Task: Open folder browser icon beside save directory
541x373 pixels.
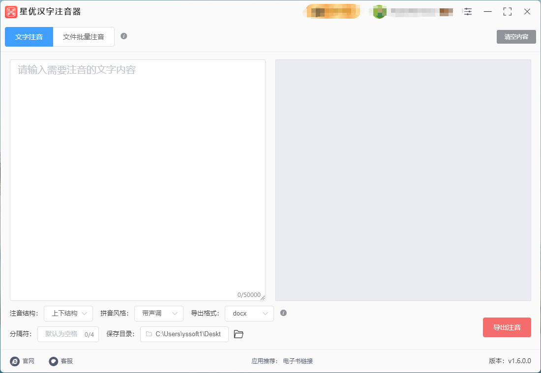Action: tap(239, 334)
